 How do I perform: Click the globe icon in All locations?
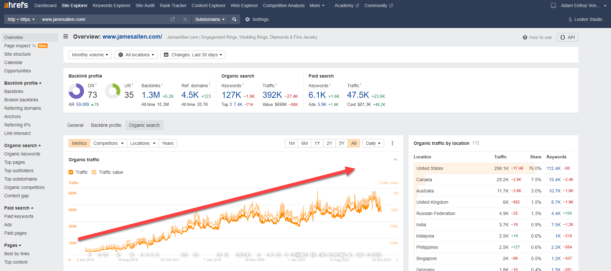(x=121, y=55)
